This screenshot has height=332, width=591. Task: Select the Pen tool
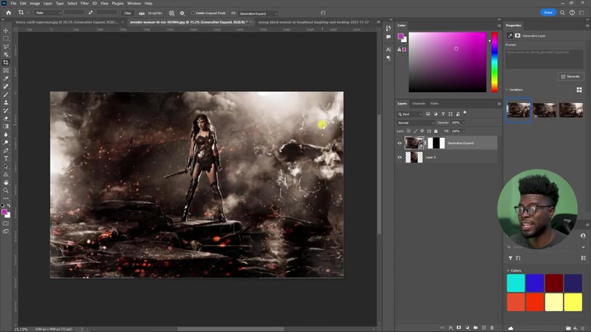[6, 150]
